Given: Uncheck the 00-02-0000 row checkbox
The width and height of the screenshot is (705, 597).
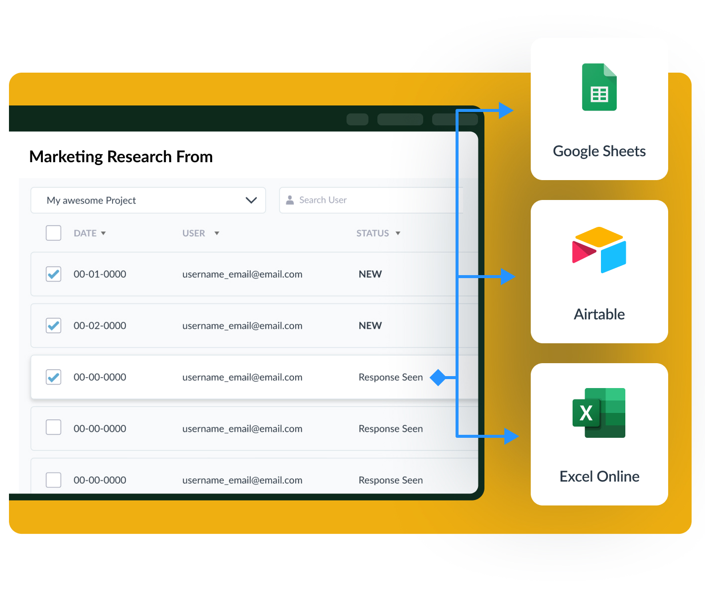Looking at the screenshot, I should [53, 325].
